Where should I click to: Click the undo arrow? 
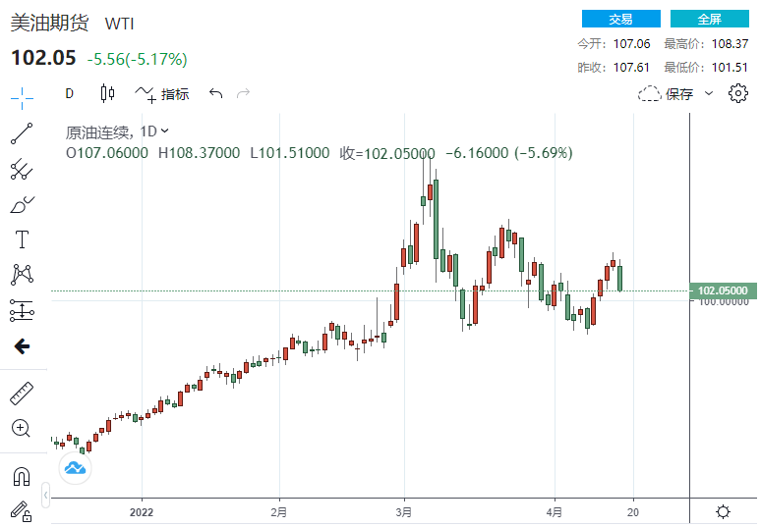click(x=216, y=94)
